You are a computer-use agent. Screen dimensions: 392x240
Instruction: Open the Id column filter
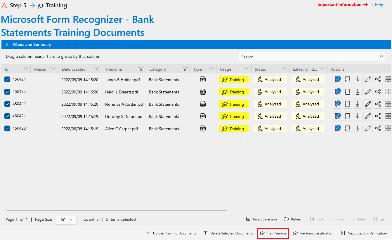click(x=26, y=69)
